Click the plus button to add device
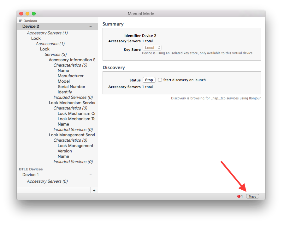Image resolution: width=284 pixels, height=225 pixels. point(94,190)
